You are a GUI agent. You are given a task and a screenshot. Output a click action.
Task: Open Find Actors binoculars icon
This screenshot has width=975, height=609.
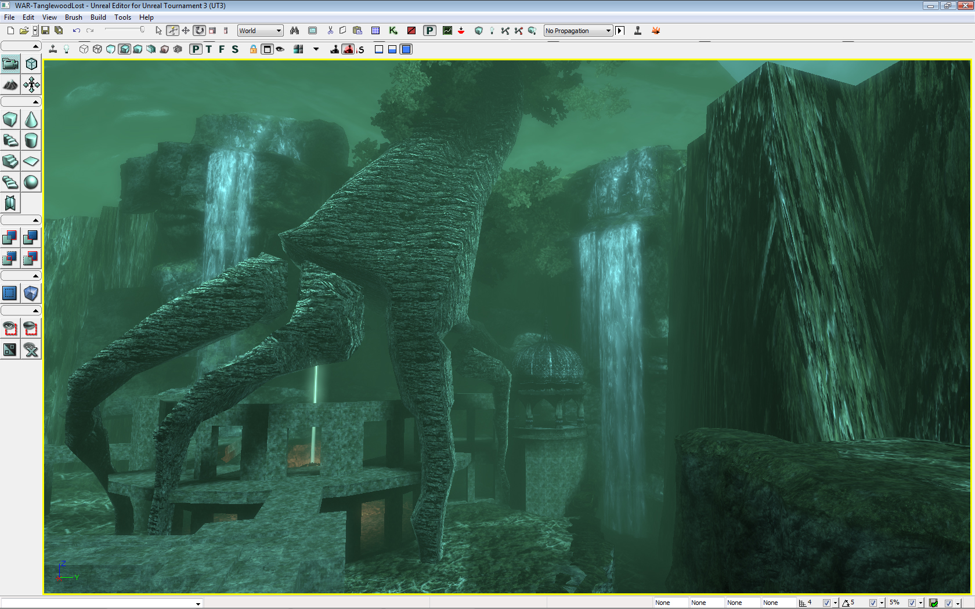coord(295,31)
